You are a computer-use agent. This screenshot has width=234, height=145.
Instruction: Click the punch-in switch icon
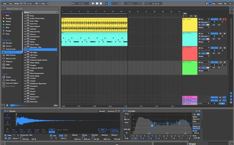point(139,3)
